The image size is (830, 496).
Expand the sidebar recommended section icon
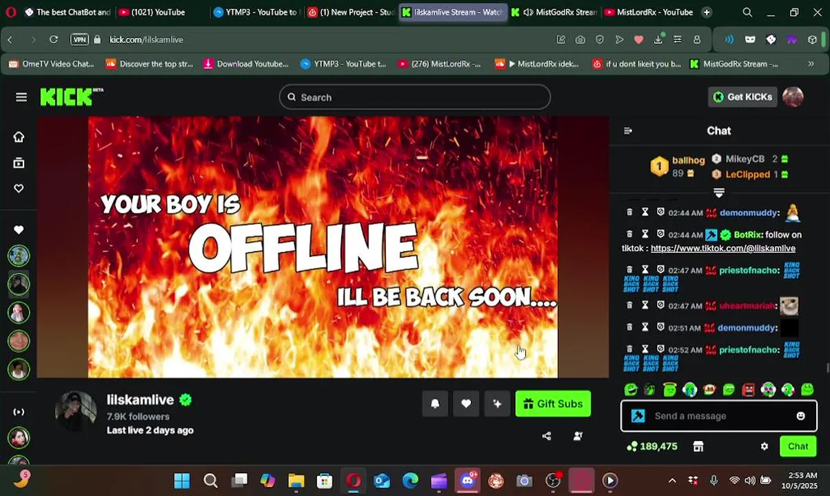(19, 412)
